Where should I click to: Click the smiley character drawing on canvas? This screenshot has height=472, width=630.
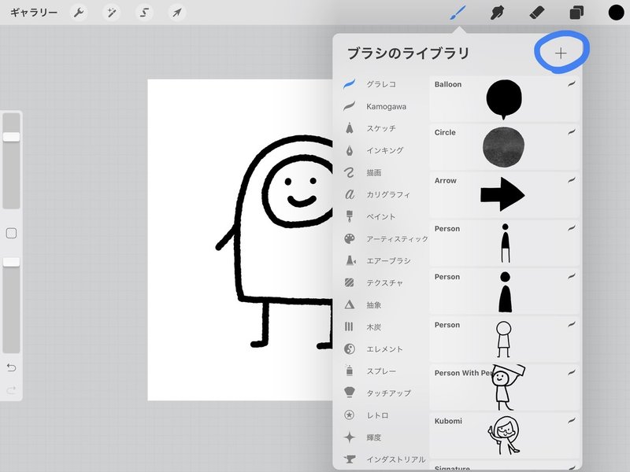[x=274, y=242]
